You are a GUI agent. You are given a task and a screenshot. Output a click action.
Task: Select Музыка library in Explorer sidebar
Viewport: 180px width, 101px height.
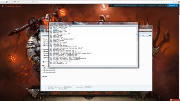click(x=46, y=58)
